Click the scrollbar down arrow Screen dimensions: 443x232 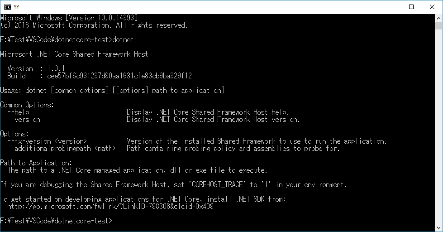point(438,228)
